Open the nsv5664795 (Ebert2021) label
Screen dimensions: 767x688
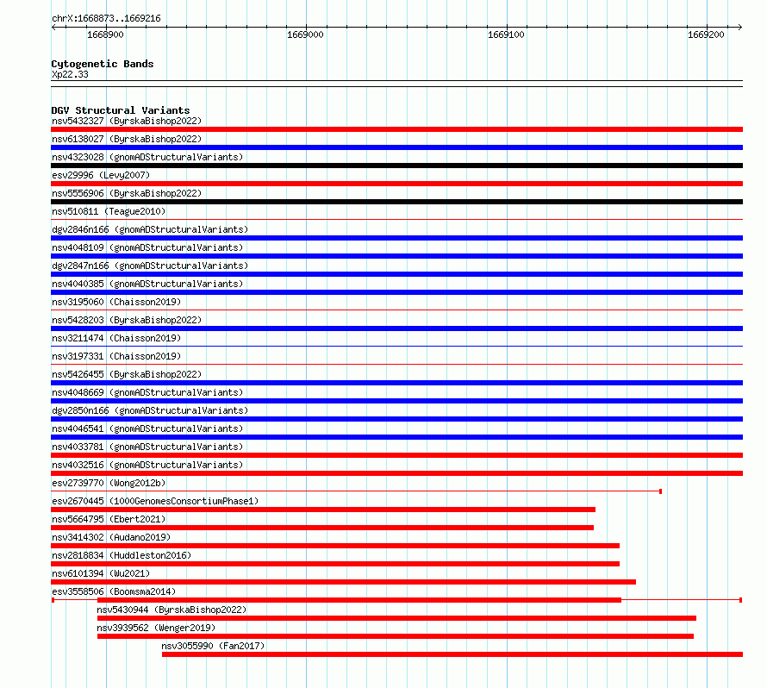[109, 519]
